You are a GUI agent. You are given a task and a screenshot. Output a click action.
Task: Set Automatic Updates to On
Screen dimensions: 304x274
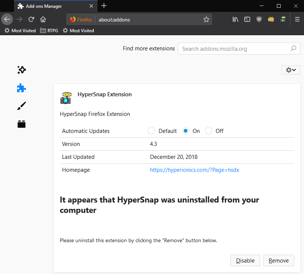pos(186,131)
